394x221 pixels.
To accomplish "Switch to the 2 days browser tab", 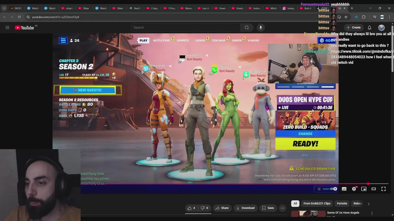I will pyautogui.click(x=152, y=8).
